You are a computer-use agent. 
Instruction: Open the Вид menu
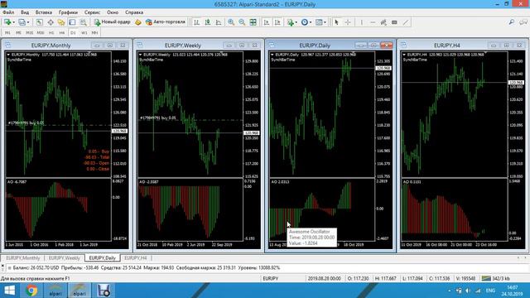click(x=25, y=12)
